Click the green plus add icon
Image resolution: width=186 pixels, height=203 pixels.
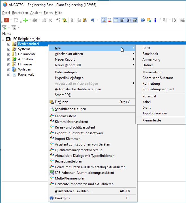point(25,20)
